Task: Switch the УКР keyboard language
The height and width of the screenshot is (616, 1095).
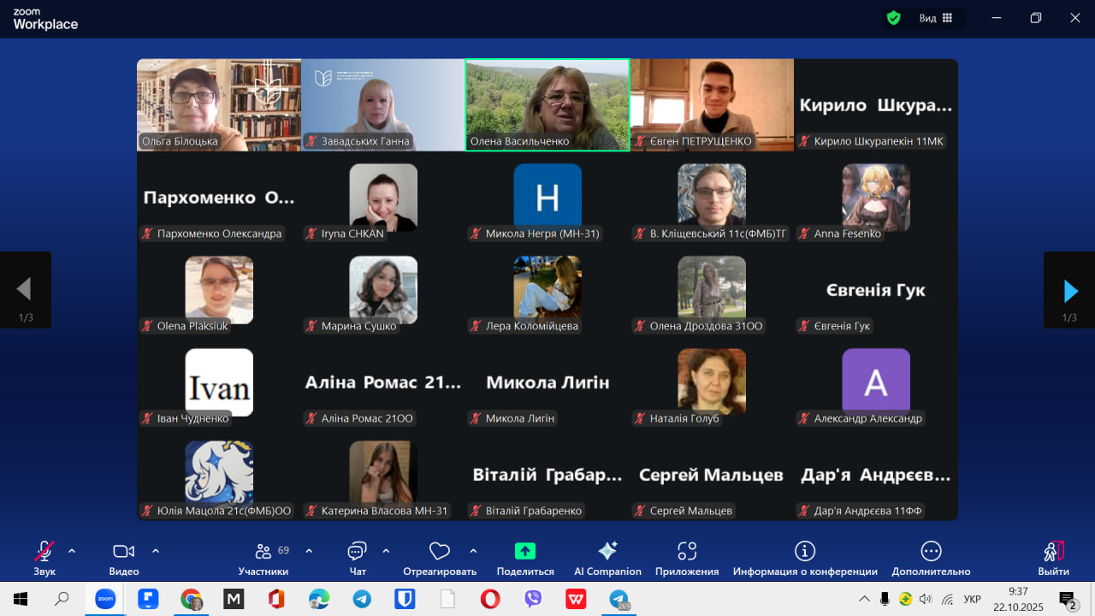Action: 972,599
